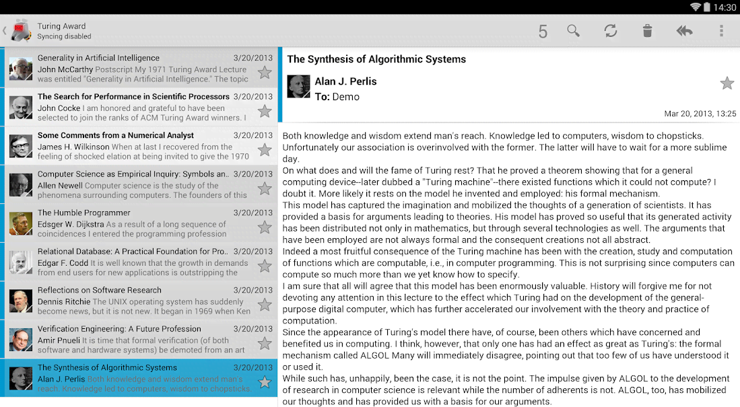
Task: Tap John Cocke's contact photo
Action: 21,108
